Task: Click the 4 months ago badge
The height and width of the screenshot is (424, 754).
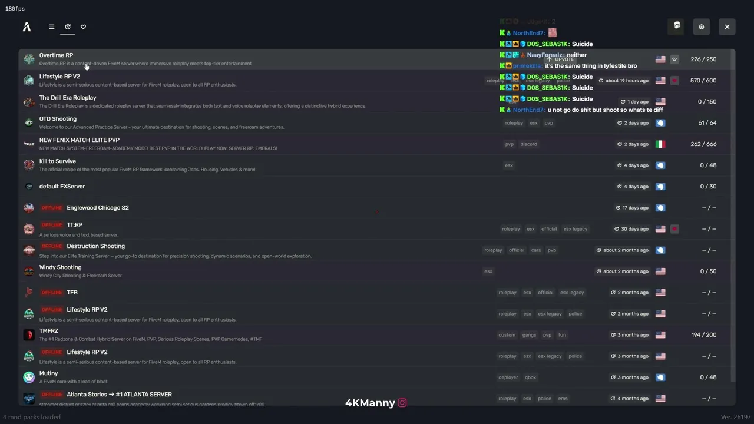Action: click(x=630, y=399)
